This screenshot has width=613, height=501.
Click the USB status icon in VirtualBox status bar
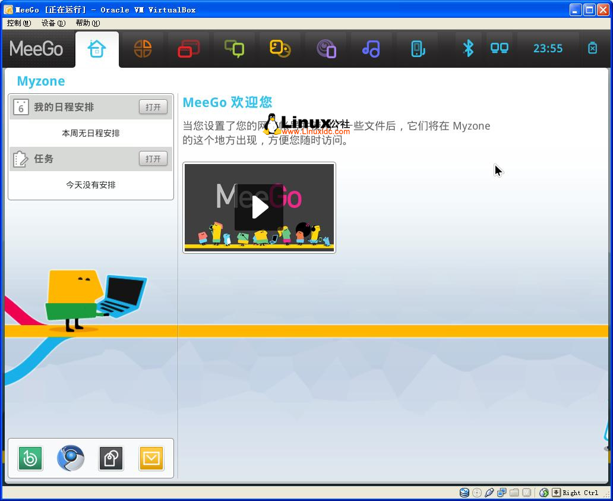[x=490, y=493]
